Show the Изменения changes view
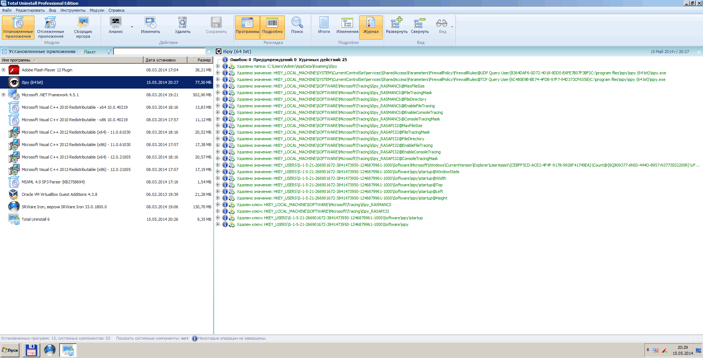Image resolution: width=703 pixels, height=358 pixels. 347,25
